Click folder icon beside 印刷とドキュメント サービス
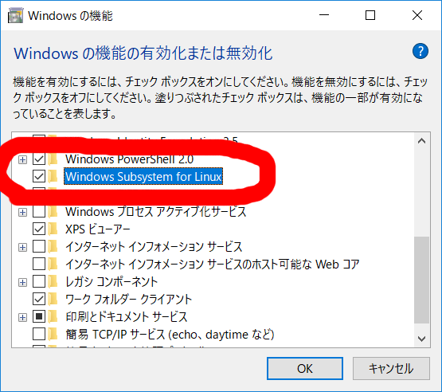 tap(53, 316)
